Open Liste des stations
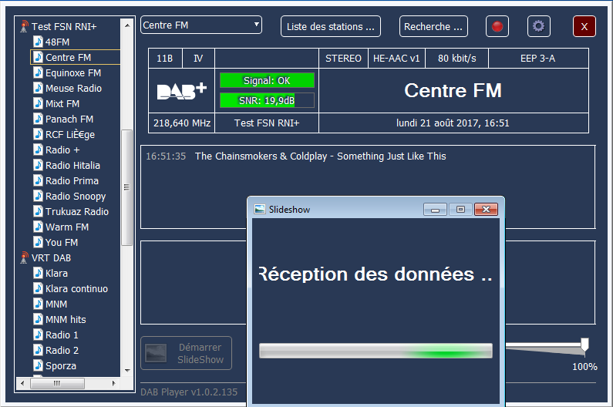This screenshot has width=613, height=407. coord(330,26)
